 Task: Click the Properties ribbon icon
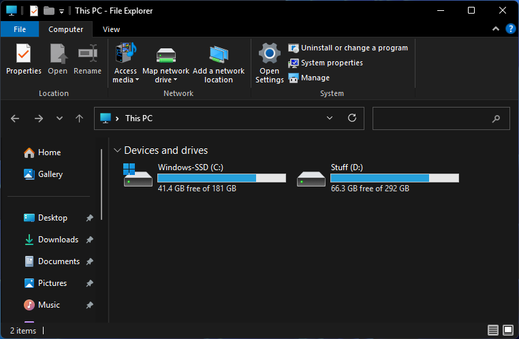click(x=24, y=54)
